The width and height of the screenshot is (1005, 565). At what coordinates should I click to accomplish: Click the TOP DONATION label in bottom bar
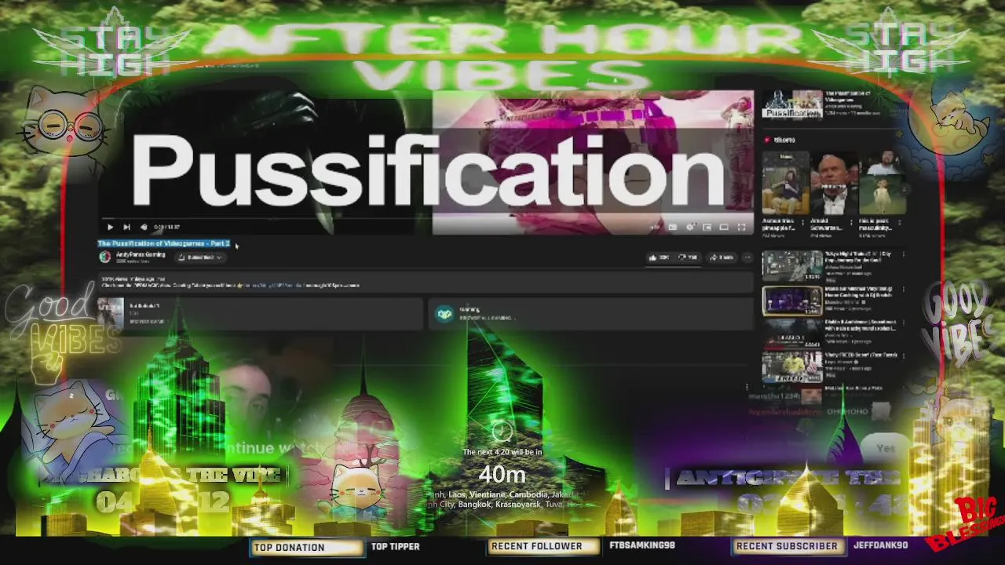point(289,547)
